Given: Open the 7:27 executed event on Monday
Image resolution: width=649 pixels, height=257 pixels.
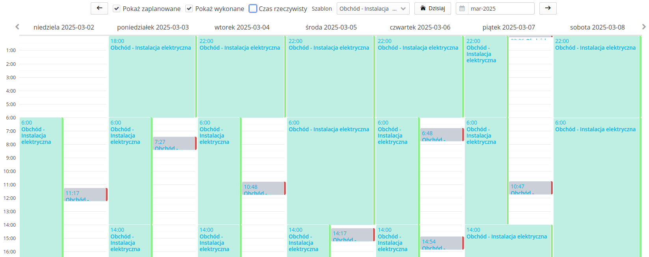Looking at the screenshot, I should tap(174, 143).
